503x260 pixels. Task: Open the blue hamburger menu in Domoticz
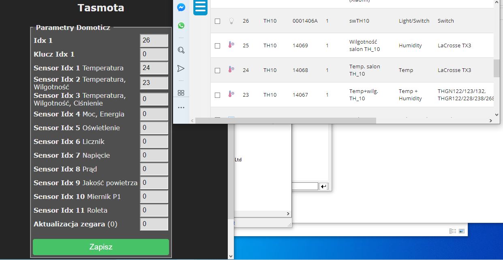pos(200,8)
